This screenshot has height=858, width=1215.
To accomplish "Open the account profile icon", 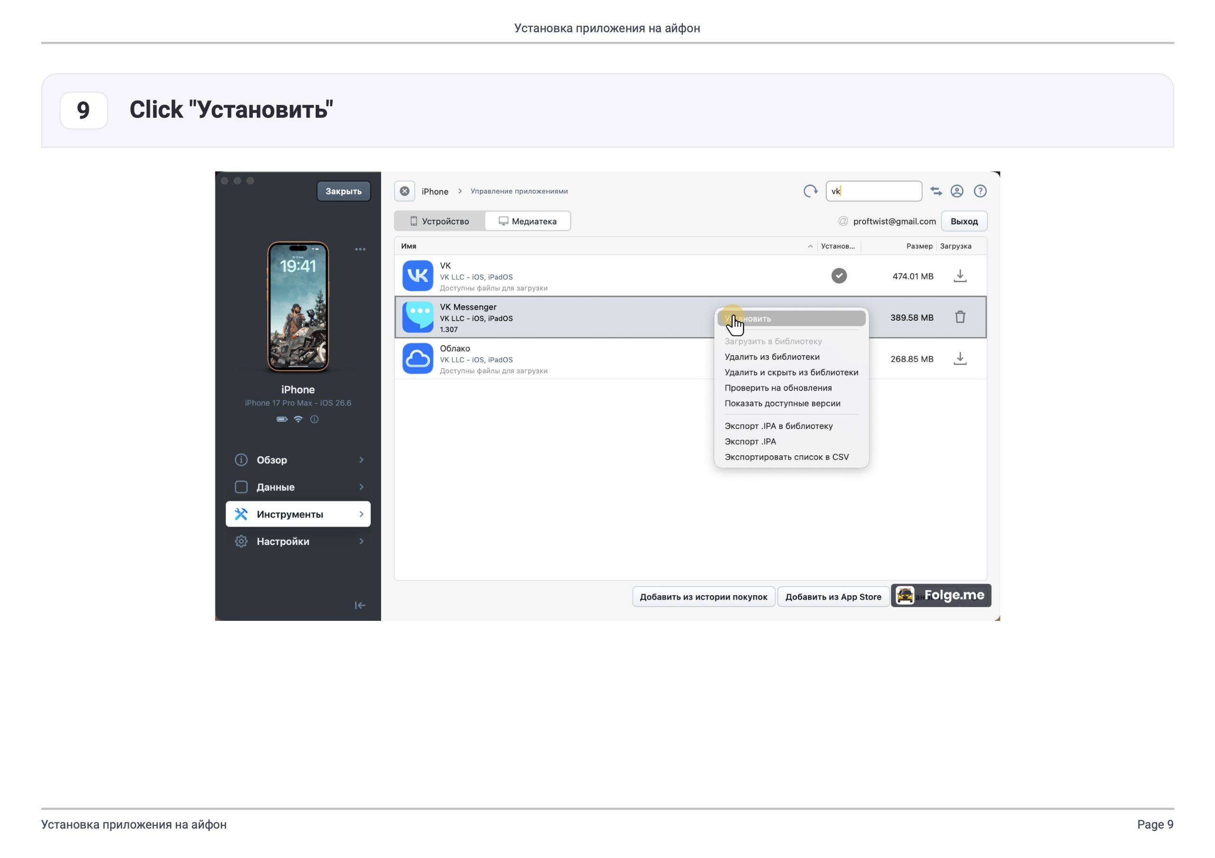I will (x=957, y=191).
